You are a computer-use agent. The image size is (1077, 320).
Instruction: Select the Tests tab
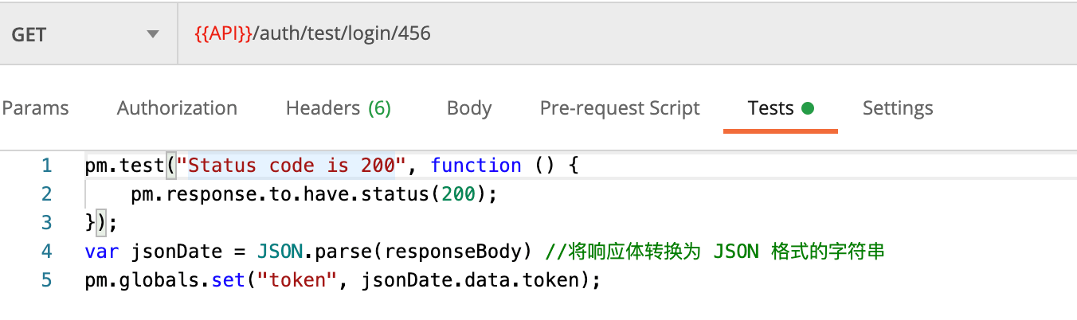pyautogui.click(x=770, y=108)
